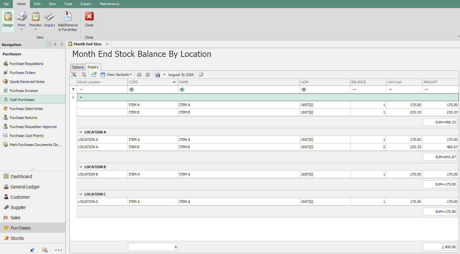The image size is (460, 254).
Task: Go to Customer module
Action: tap(32, 197)
